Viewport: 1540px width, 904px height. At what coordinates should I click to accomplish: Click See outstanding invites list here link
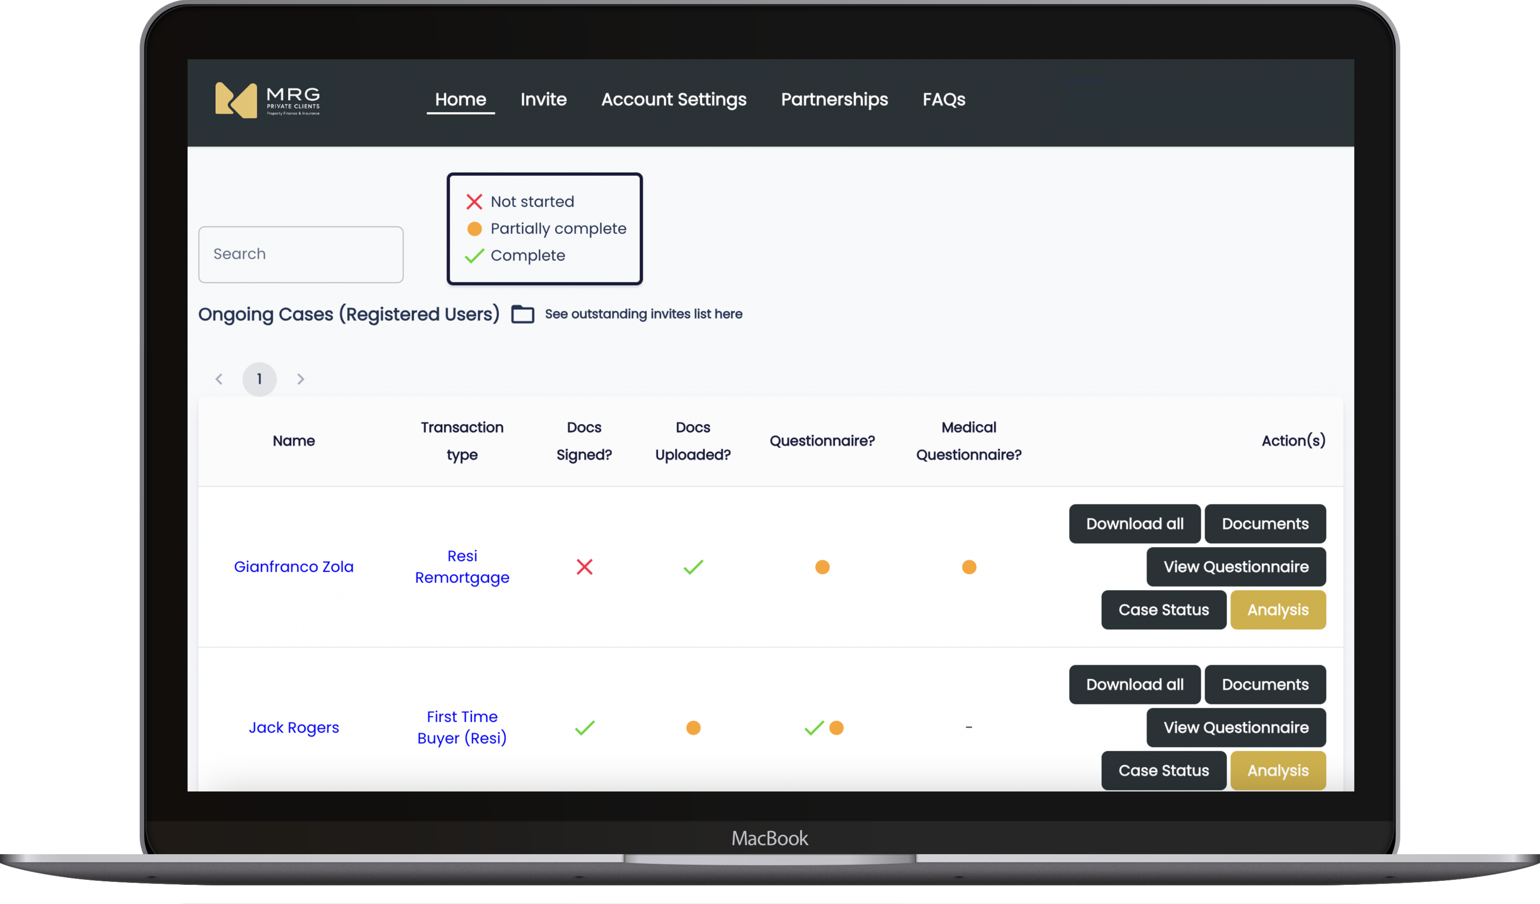644,314
